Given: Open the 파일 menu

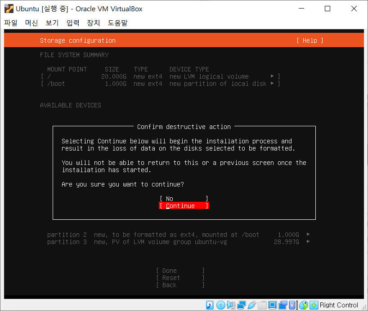Looking at the screenshot, I should point(11,23).
